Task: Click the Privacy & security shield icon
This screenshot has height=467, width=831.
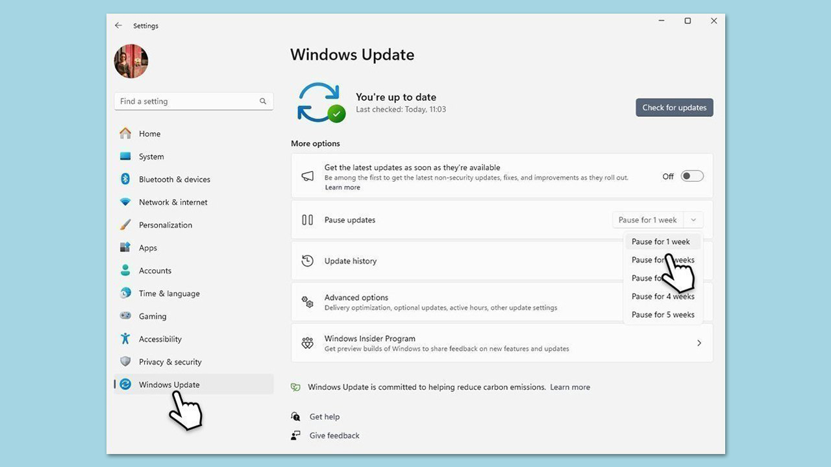Action: pyautogui.click(x=125, y=361)
